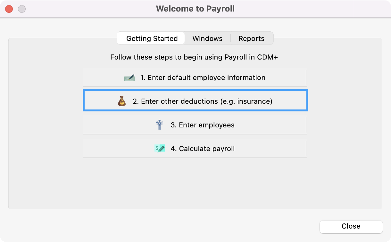Click the Welcome to Payroll window title

pos(195,9)
